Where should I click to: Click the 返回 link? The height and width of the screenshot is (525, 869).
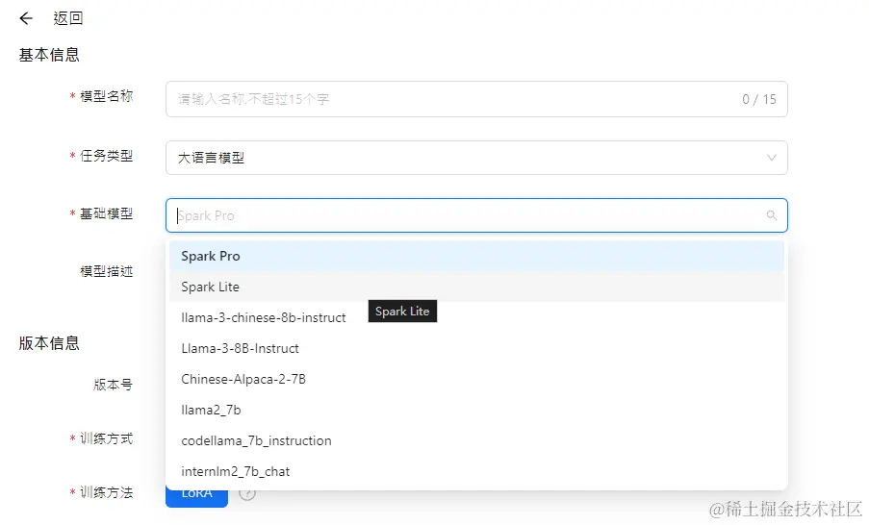click(x=67, y=18)
